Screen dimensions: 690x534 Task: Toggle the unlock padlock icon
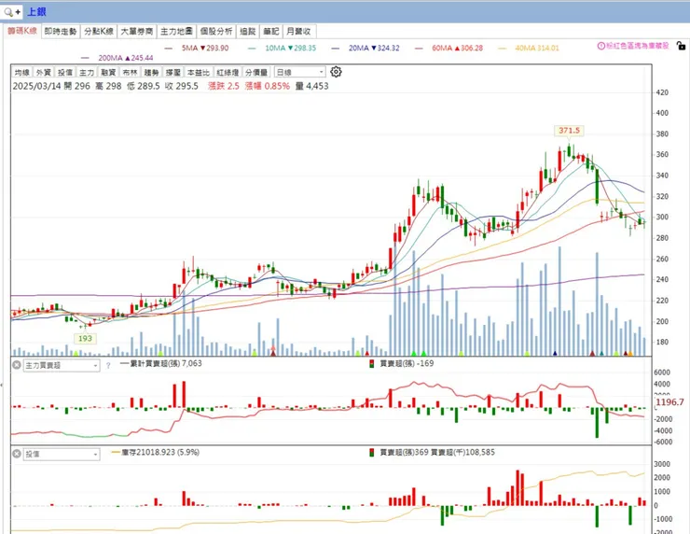(681, 46)
